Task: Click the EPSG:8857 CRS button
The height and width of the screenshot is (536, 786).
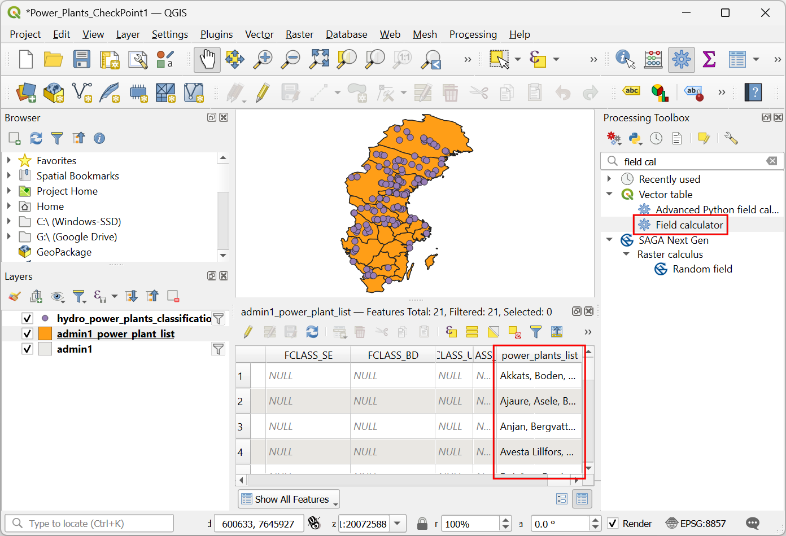Action: (x=696, y=524)
